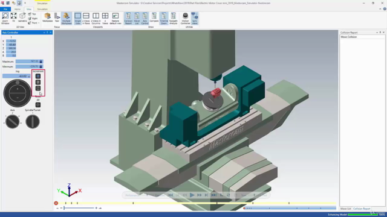Switch to the Home ribbon tab

pos(18,9)
